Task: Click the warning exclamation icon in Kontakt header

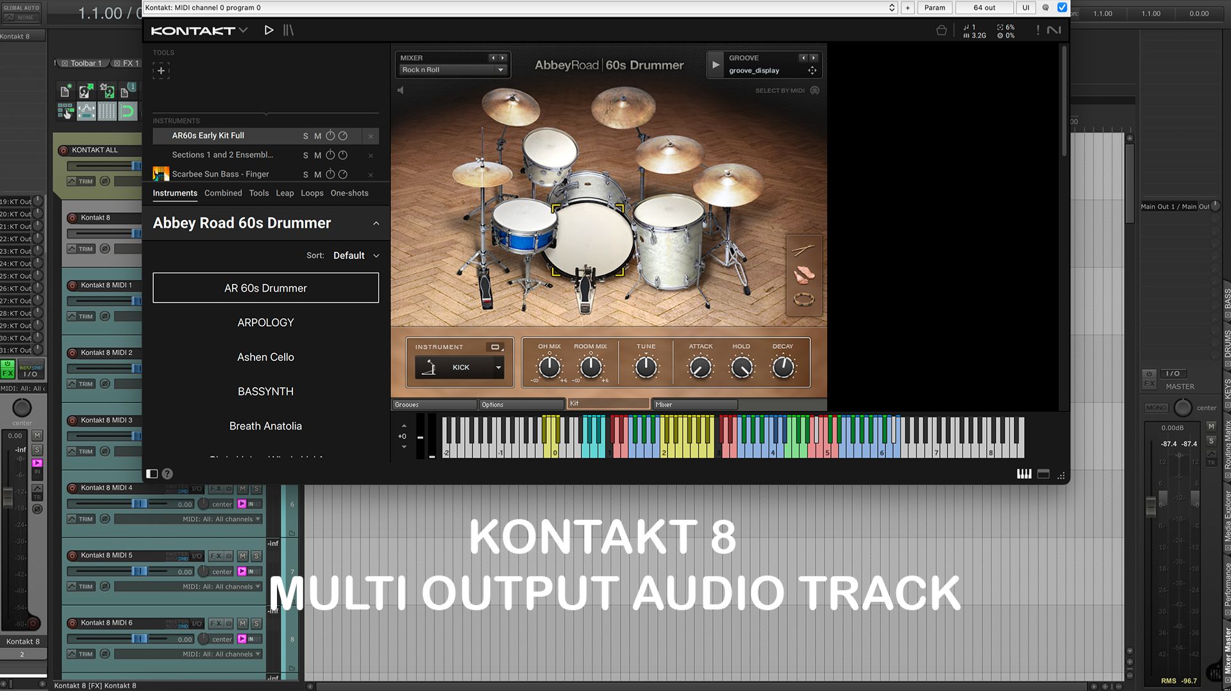Action: coord(1037,29)
